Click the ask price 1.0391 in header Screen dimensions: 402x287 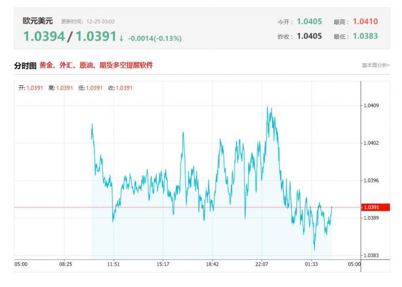pos(96,36)
